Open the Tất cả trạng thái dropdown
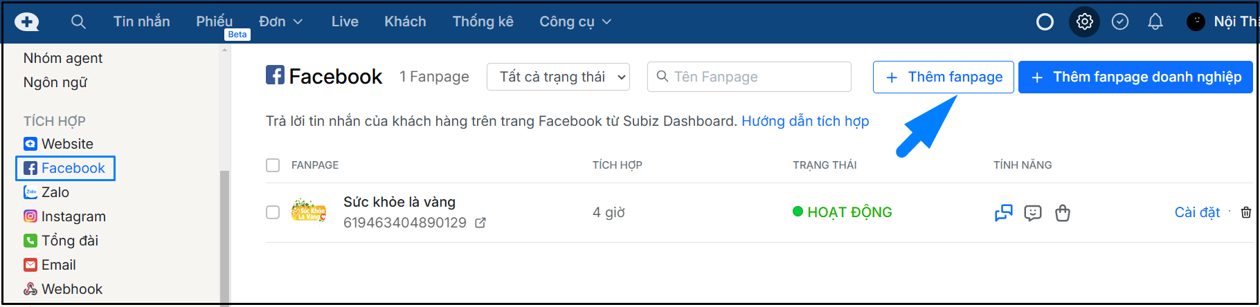The image size is (1260, 307). (558, 77)
